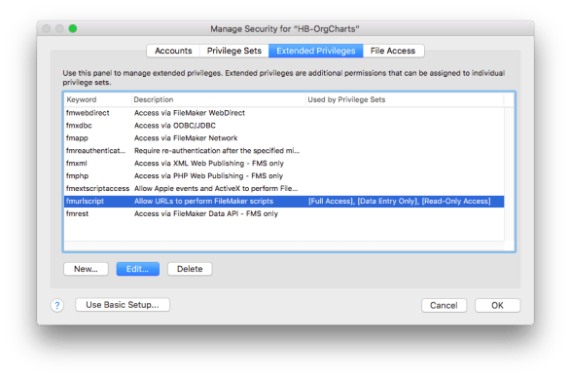Click 'Allow Apple events and ActiveX' description
Viewport: 571px width, 378px height.
(216, 189)
